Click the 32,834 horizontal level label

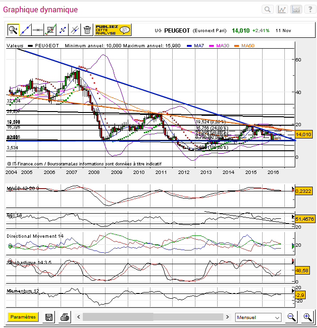click(x=14, y=101)
